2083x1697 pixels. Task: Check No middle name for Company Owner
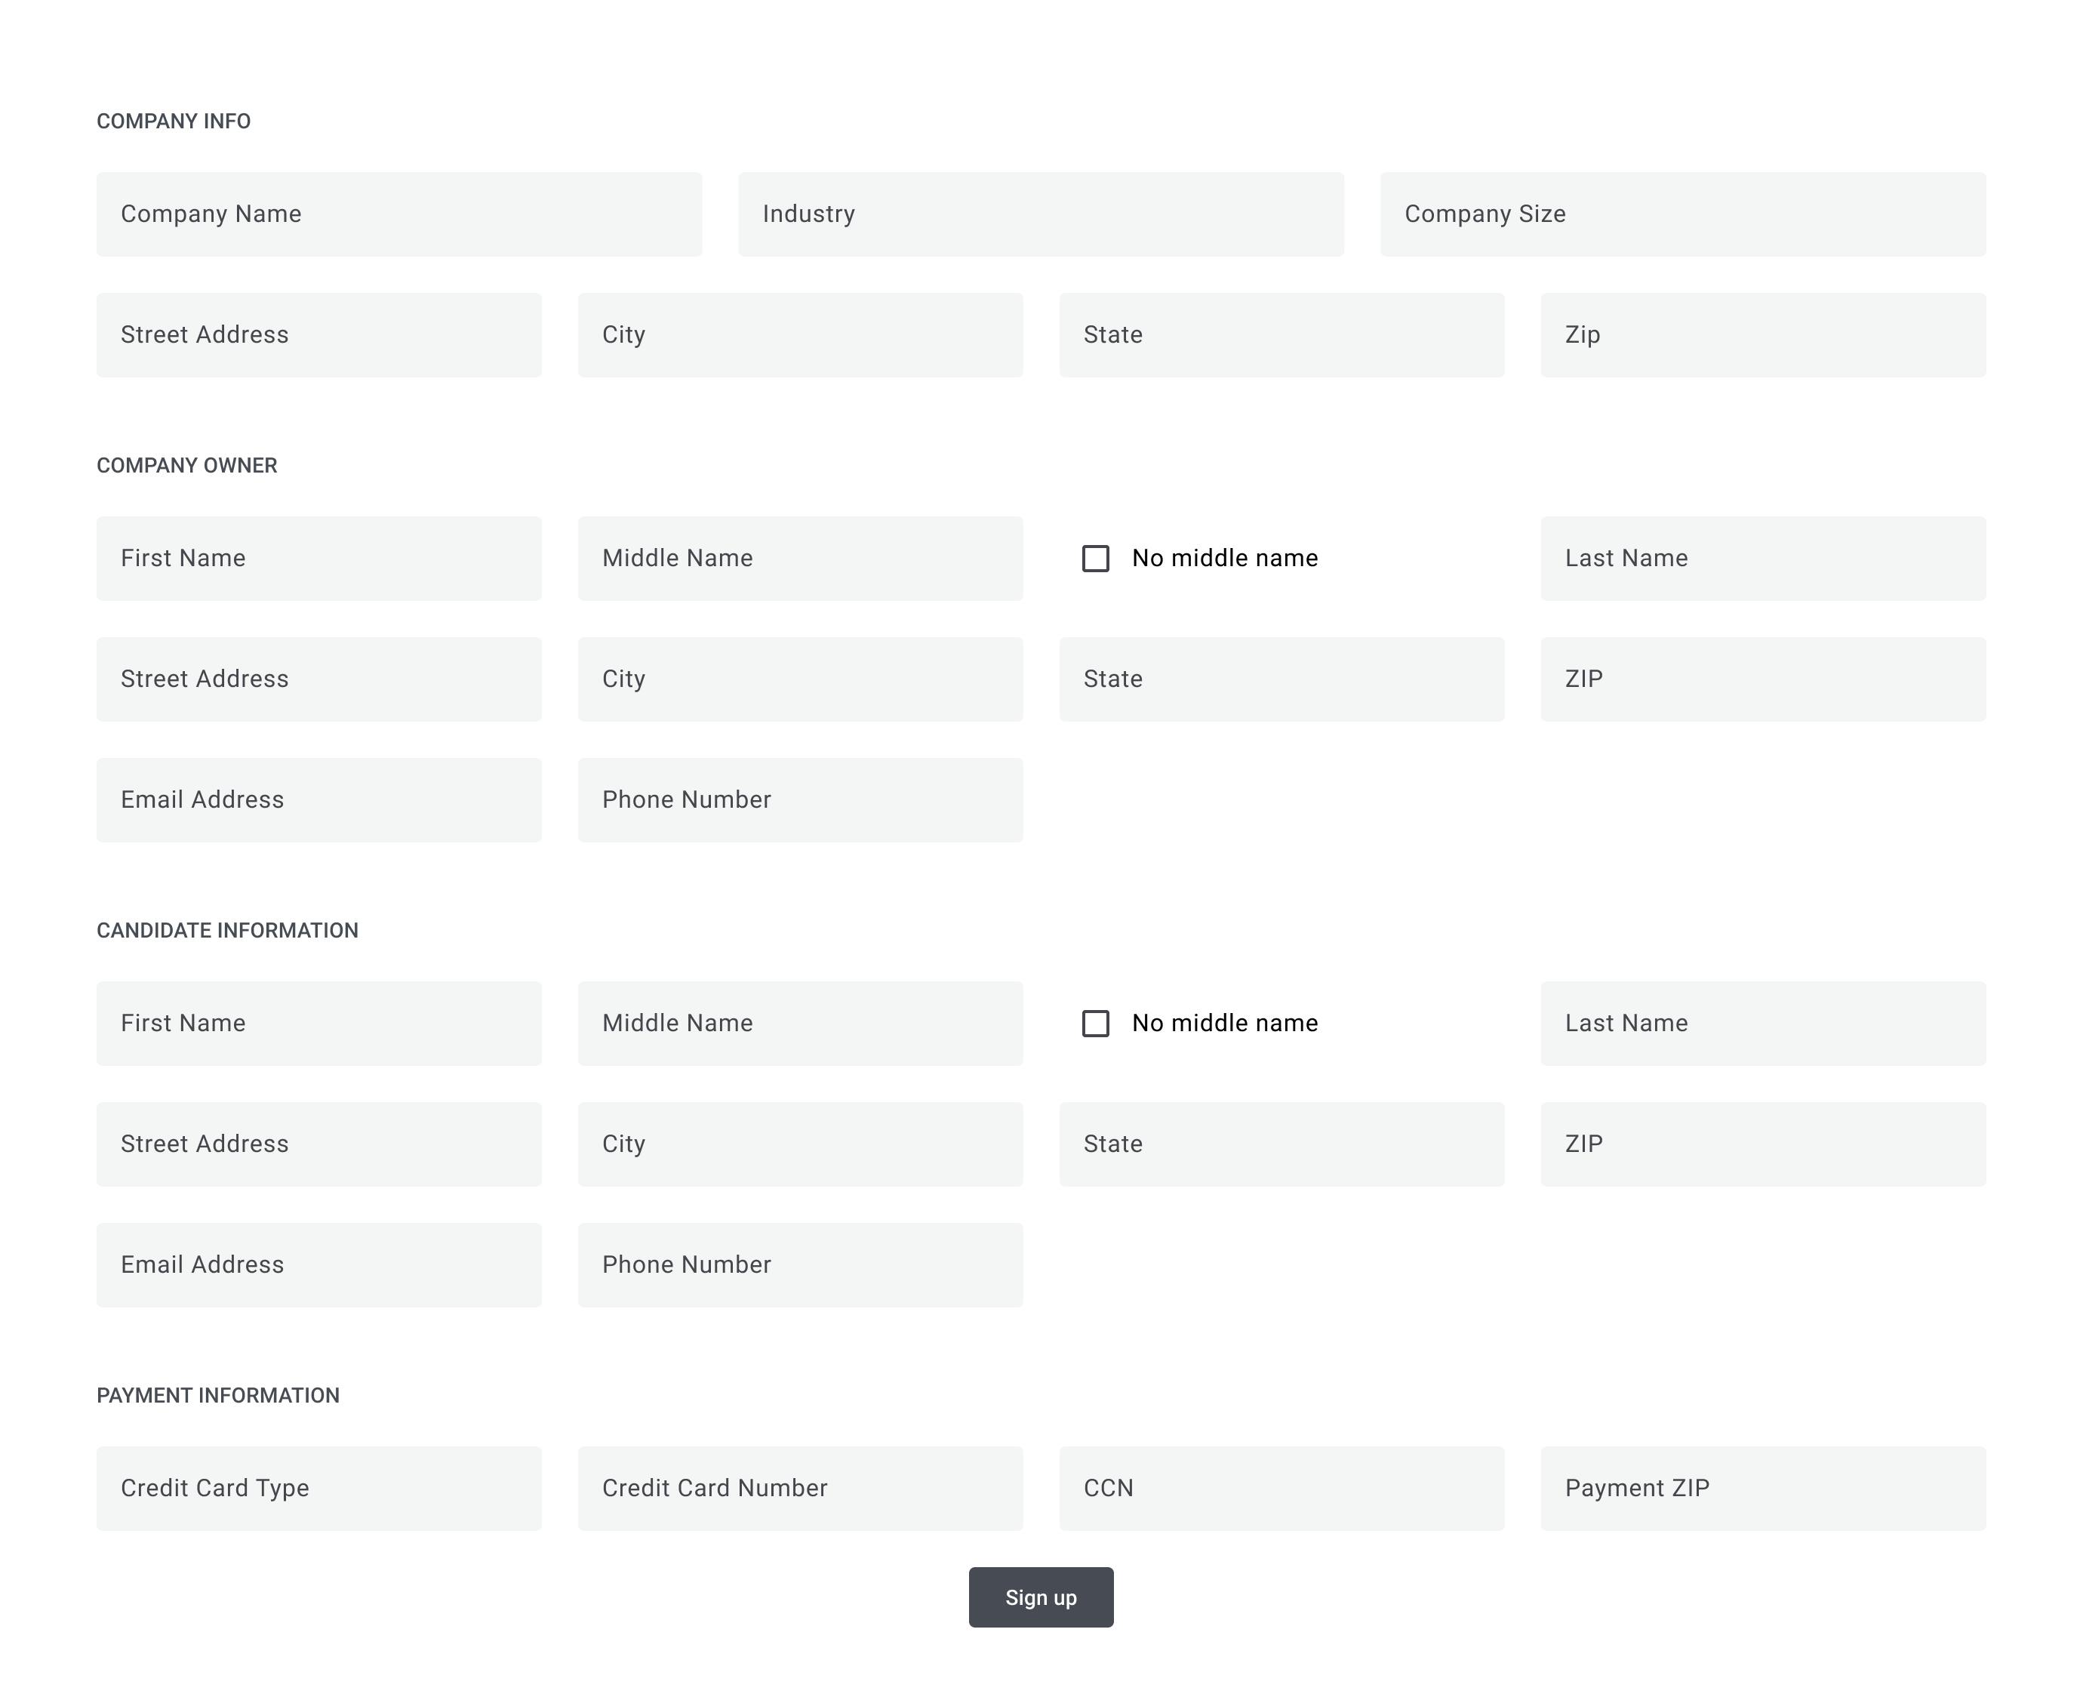pos(1096,558)
